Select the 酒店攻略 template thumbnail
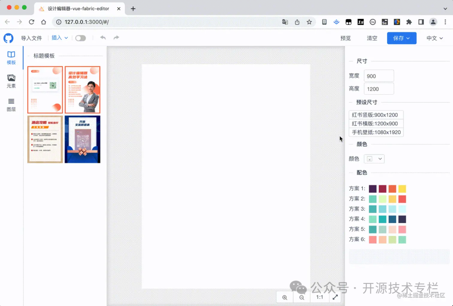Screen dimensions: 453x306 [45, 140]
